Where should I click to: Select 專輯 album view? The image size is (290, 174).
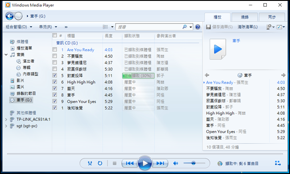(x=23, y=68)
